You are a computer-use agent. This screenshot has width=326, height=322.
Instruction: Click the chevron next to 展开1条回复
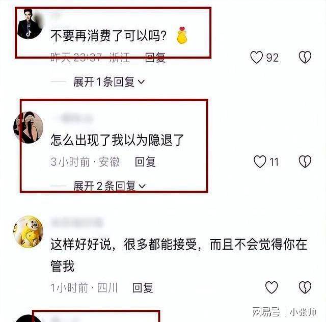click(x=141, y=82)
